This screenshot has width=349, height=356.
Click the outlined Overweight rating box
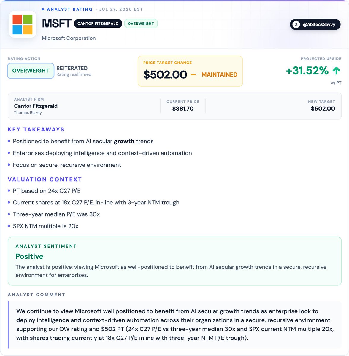click(31, 71)
